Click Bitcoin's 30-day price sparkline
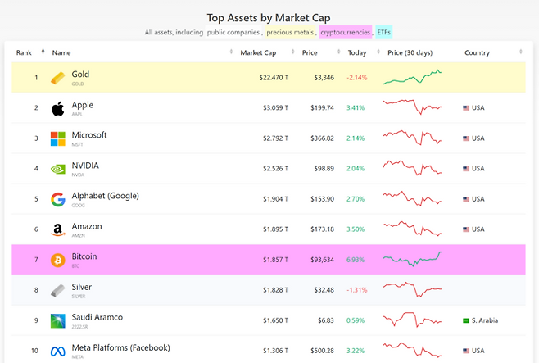 (x=413, y=259)
